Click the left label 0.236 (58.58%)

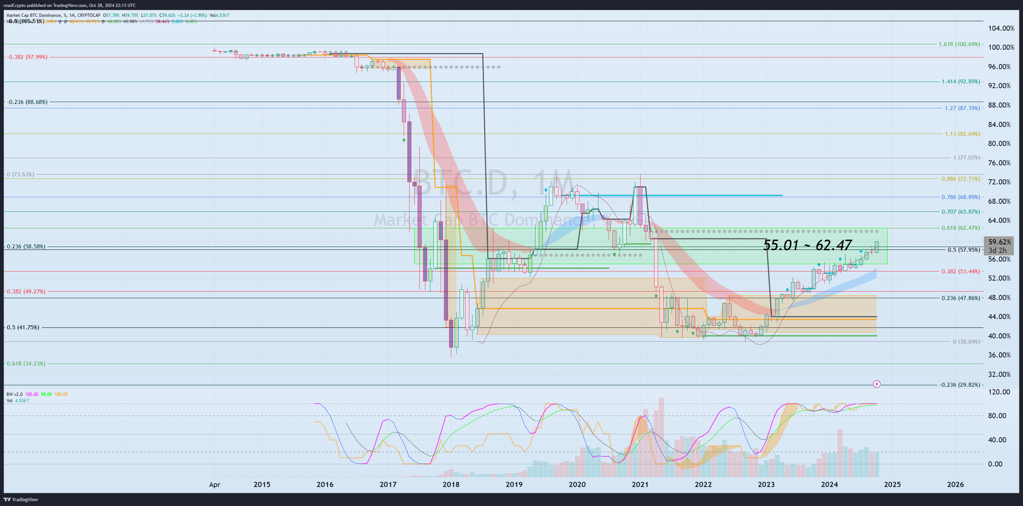tap(26, 247)
